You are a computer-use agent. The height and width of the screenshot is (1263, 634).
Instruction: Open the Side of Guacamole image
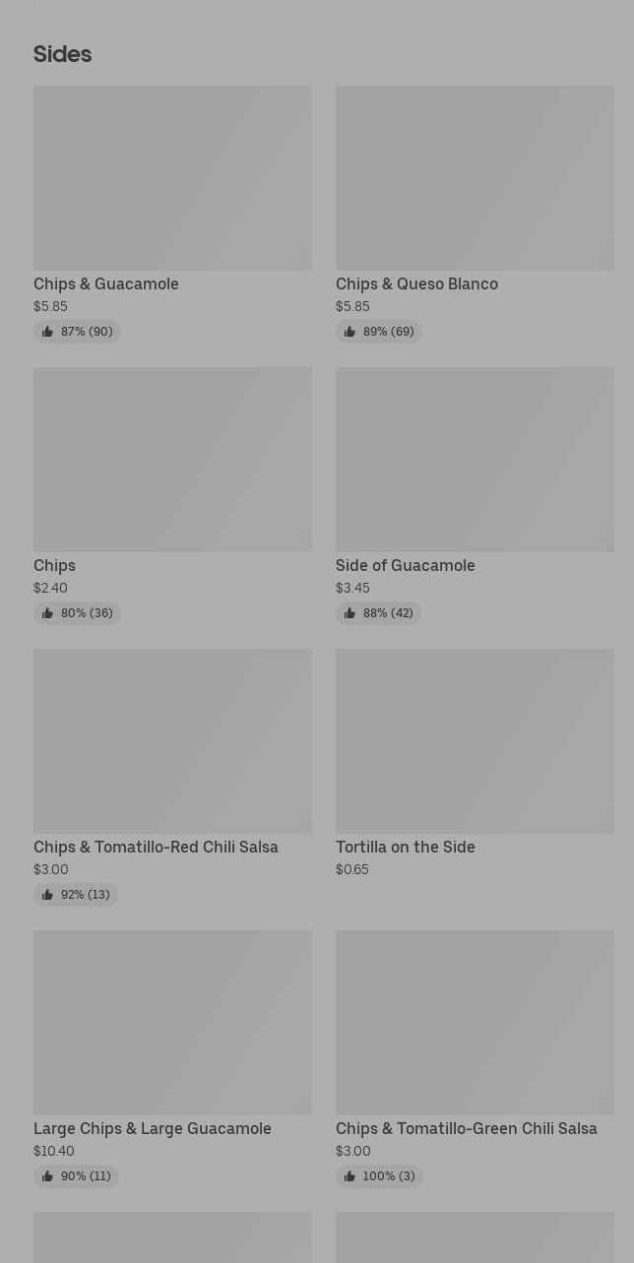click(x=475, y=460)
